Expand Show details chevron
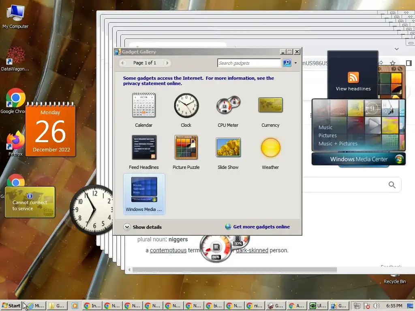This screenshot has width=415, height=311. tap(127, 227)
